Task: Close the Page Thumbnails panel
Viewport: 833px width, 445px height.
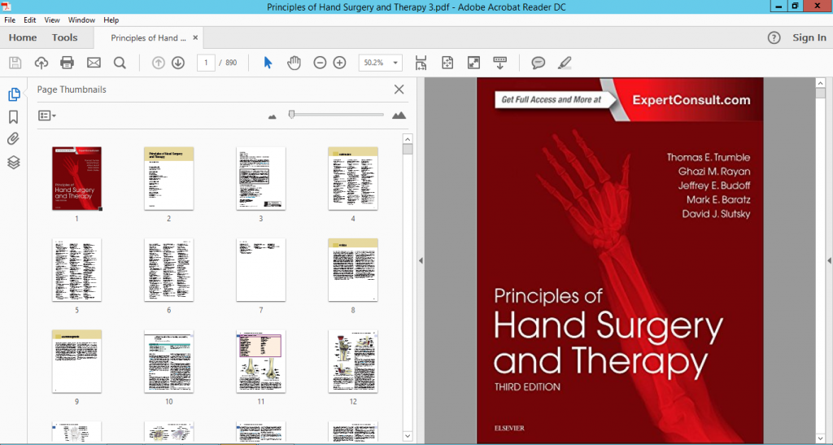Action: 399,89
